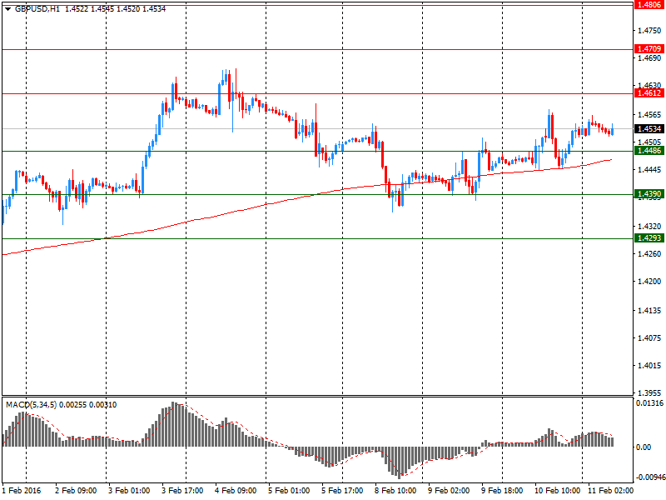Select the green 1.4293 support level label

[x=649, y=238]
